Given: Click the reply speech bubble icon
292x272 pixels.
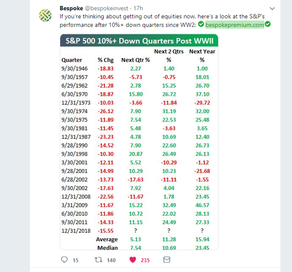Looking at the screenshot, I should (x=64, y=260).
